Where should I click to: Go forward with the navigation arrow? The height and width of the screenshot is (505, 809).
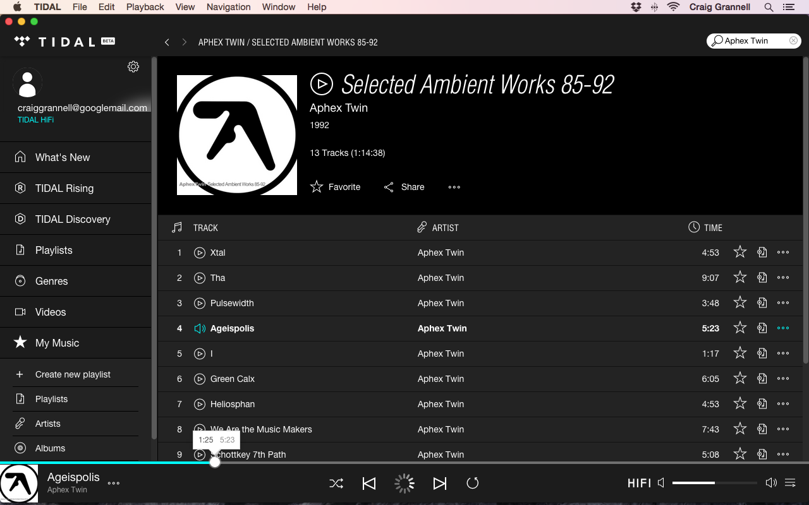(x=184, y=42)
